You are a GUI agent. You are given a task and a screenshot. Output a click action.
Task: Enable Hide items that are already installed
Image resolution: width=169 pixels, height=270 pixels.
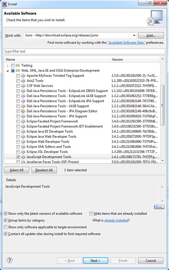click(x=91, y=213)
